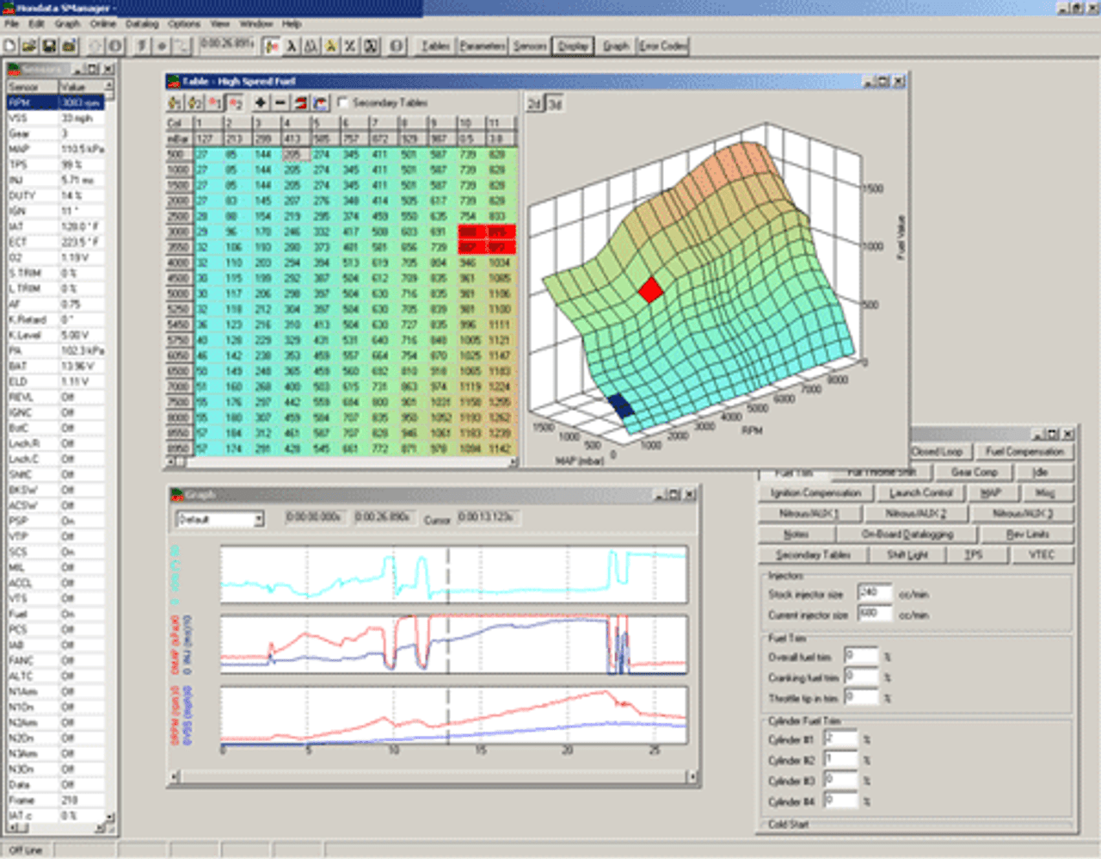Click the minus icon in table toolbar
Viewport: 1101px width, 859px height.
280,103
